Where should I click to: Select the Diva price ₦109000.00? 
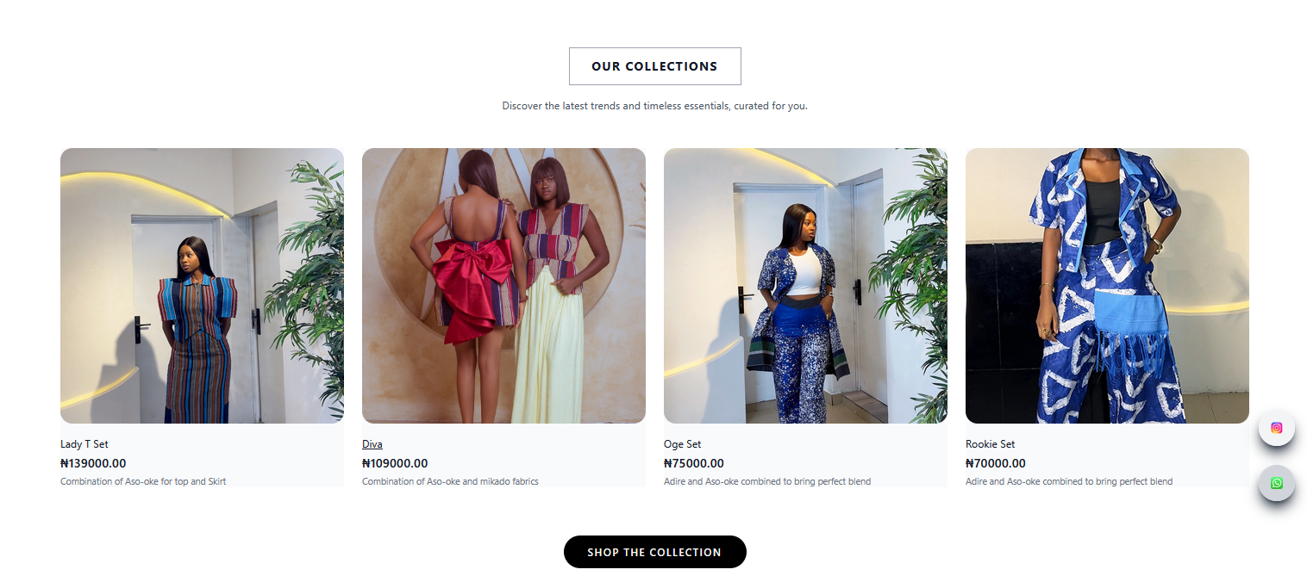(x=394, y=462)
